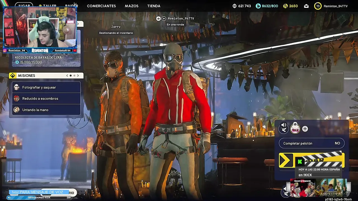Screen dimensions: 358x201
Task: Click the avatar icon of Fotografiar y saquear
Action: point(17,87)
